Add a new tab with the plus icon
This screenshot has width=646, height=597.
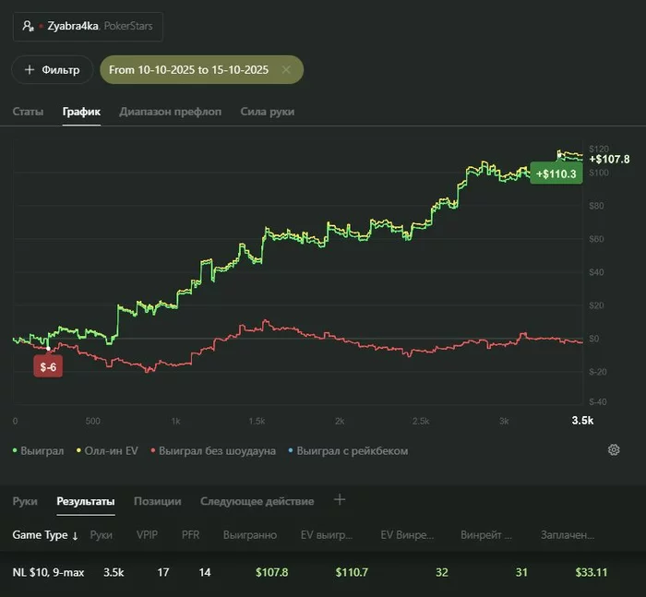point(340,500)
